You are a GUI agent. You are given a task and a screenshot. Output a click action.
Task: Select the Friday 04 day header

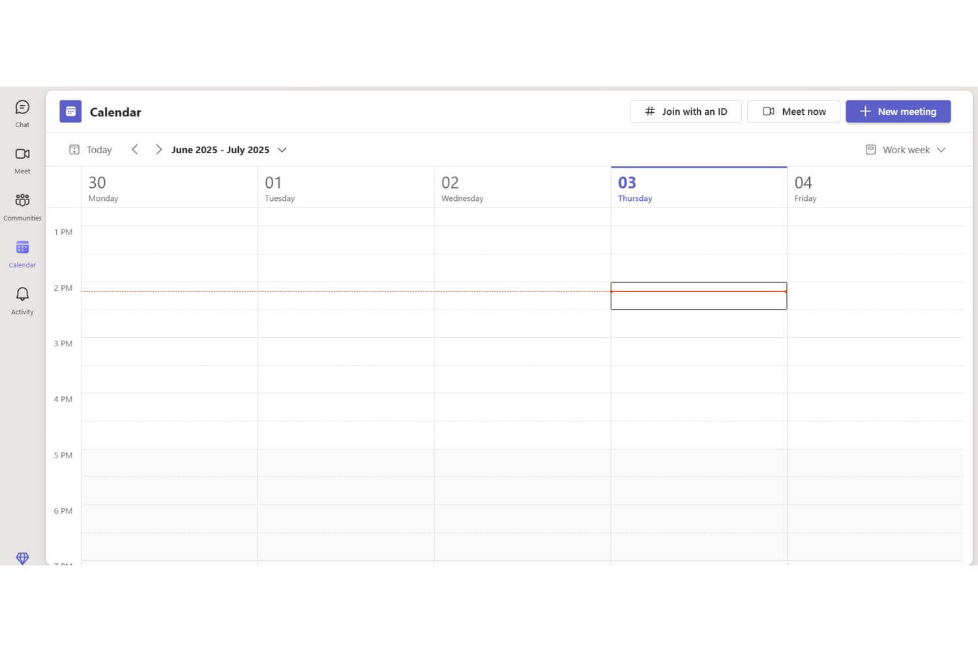pos(876,188)
